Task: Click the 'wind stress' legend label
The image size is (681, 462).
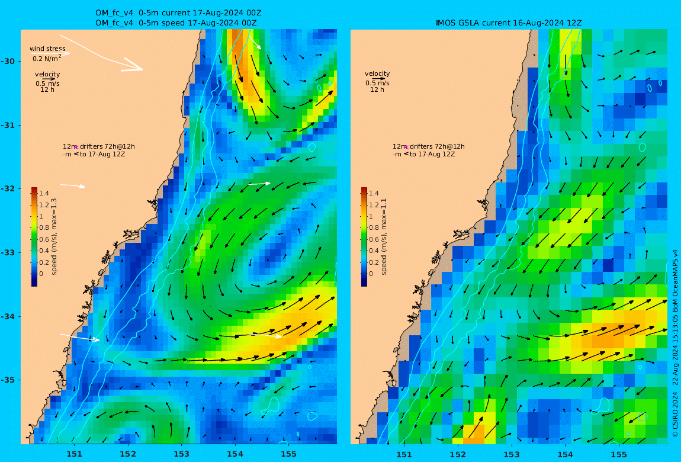Action: tap(48, 49)
